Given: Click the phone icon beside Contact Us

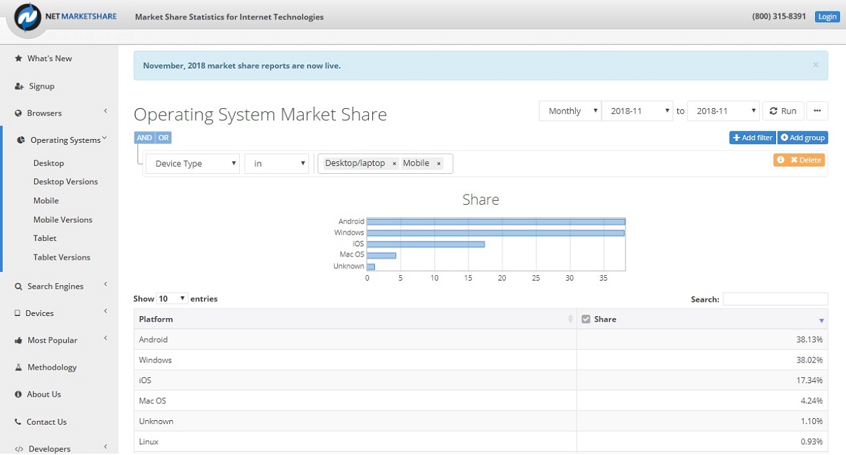Looking at the screenshot, I should point(18,422).
